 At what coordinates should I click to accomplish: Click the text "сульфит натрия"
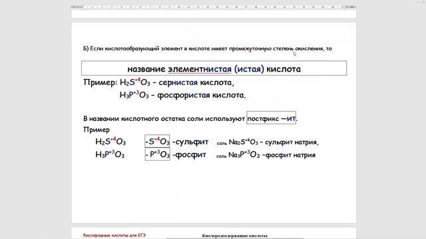click(x=291, y=142)
